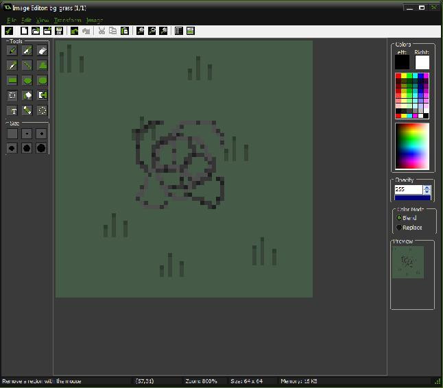Select the rounded rectangle tool

click(x=42, y=80)
